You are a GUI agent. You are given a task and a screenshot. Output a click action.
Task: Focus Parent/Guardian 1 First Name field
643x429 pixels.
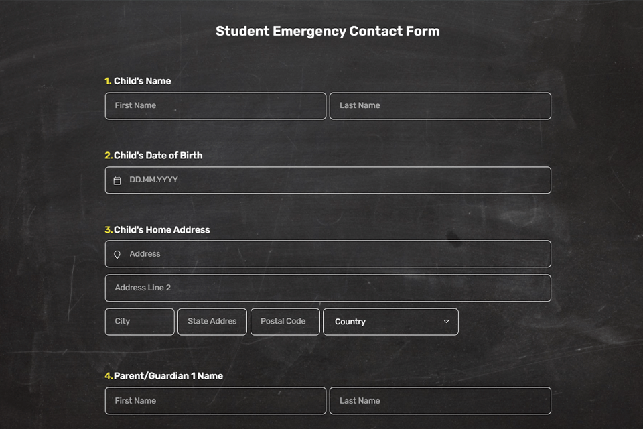pos(215,401)
